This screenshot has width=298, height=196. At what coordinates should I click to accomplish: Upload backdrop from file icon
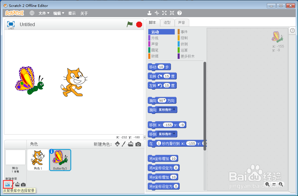point(17,184)
